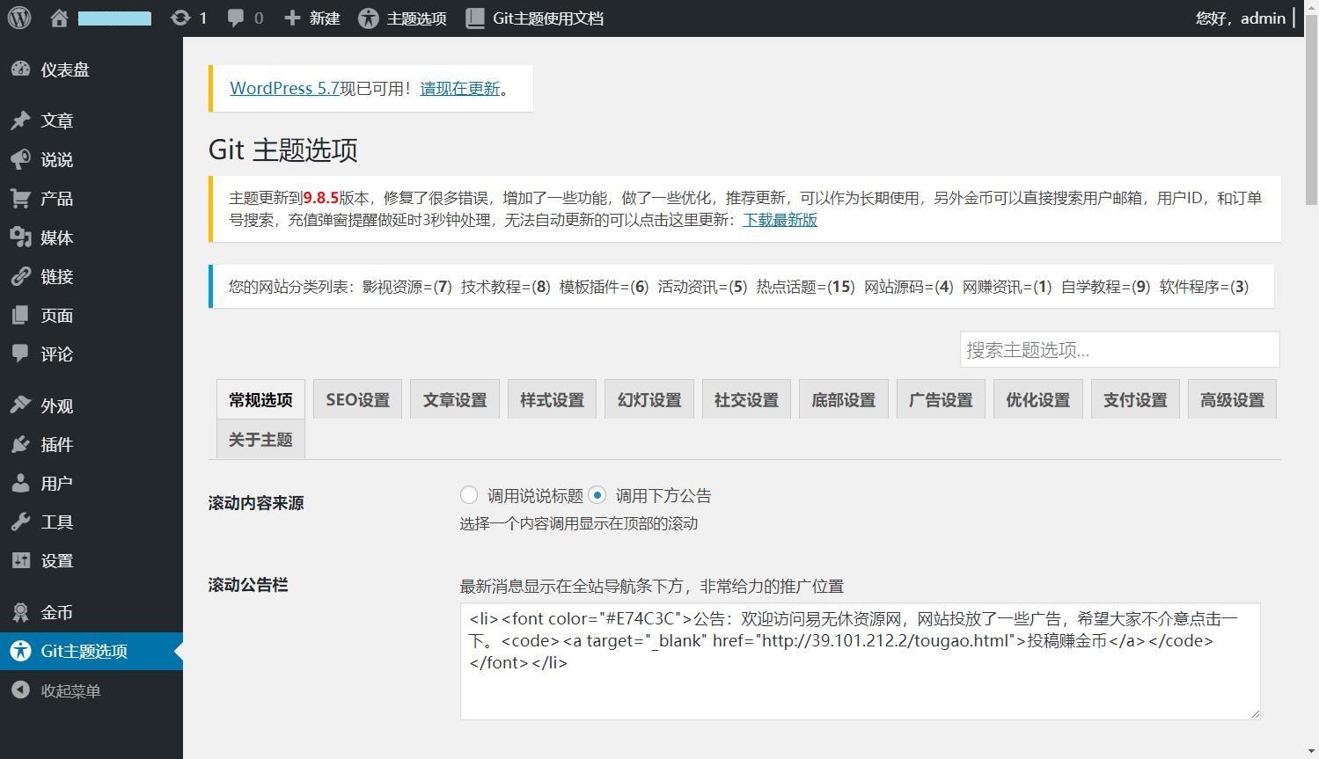Open the 仪表盘 dashboard menu
The height and width of the screenshot is (759, 1319).
pos(64,69)
